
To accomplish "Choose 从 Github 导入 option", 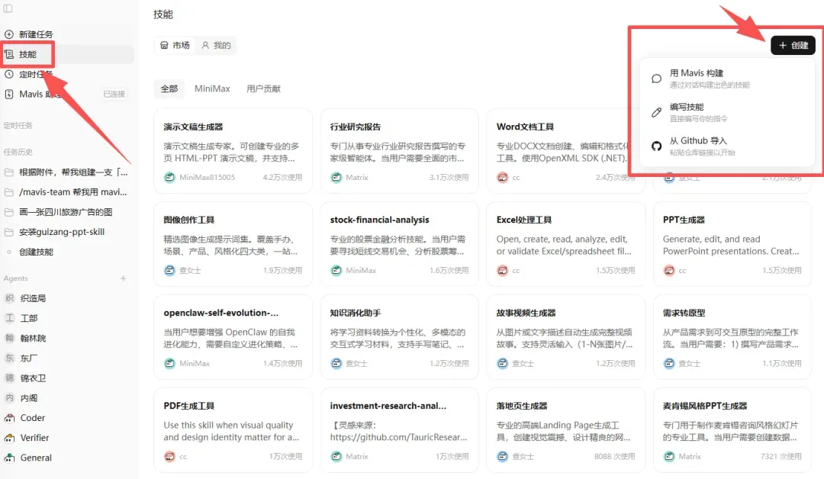I will click(727, 146).
